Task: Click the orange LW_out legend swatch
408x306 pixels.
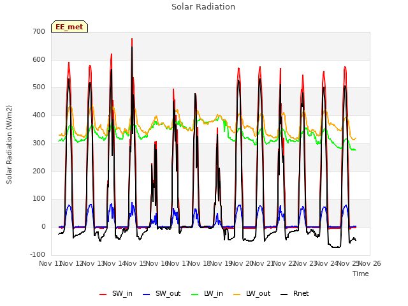Action: (x=237, y=295)
